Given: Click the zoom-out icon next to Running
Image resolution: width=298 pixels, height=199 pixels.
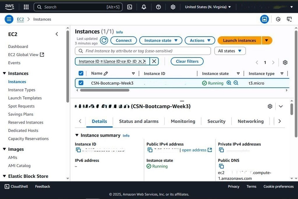Looking at the screenshot, I should (236, 83).
